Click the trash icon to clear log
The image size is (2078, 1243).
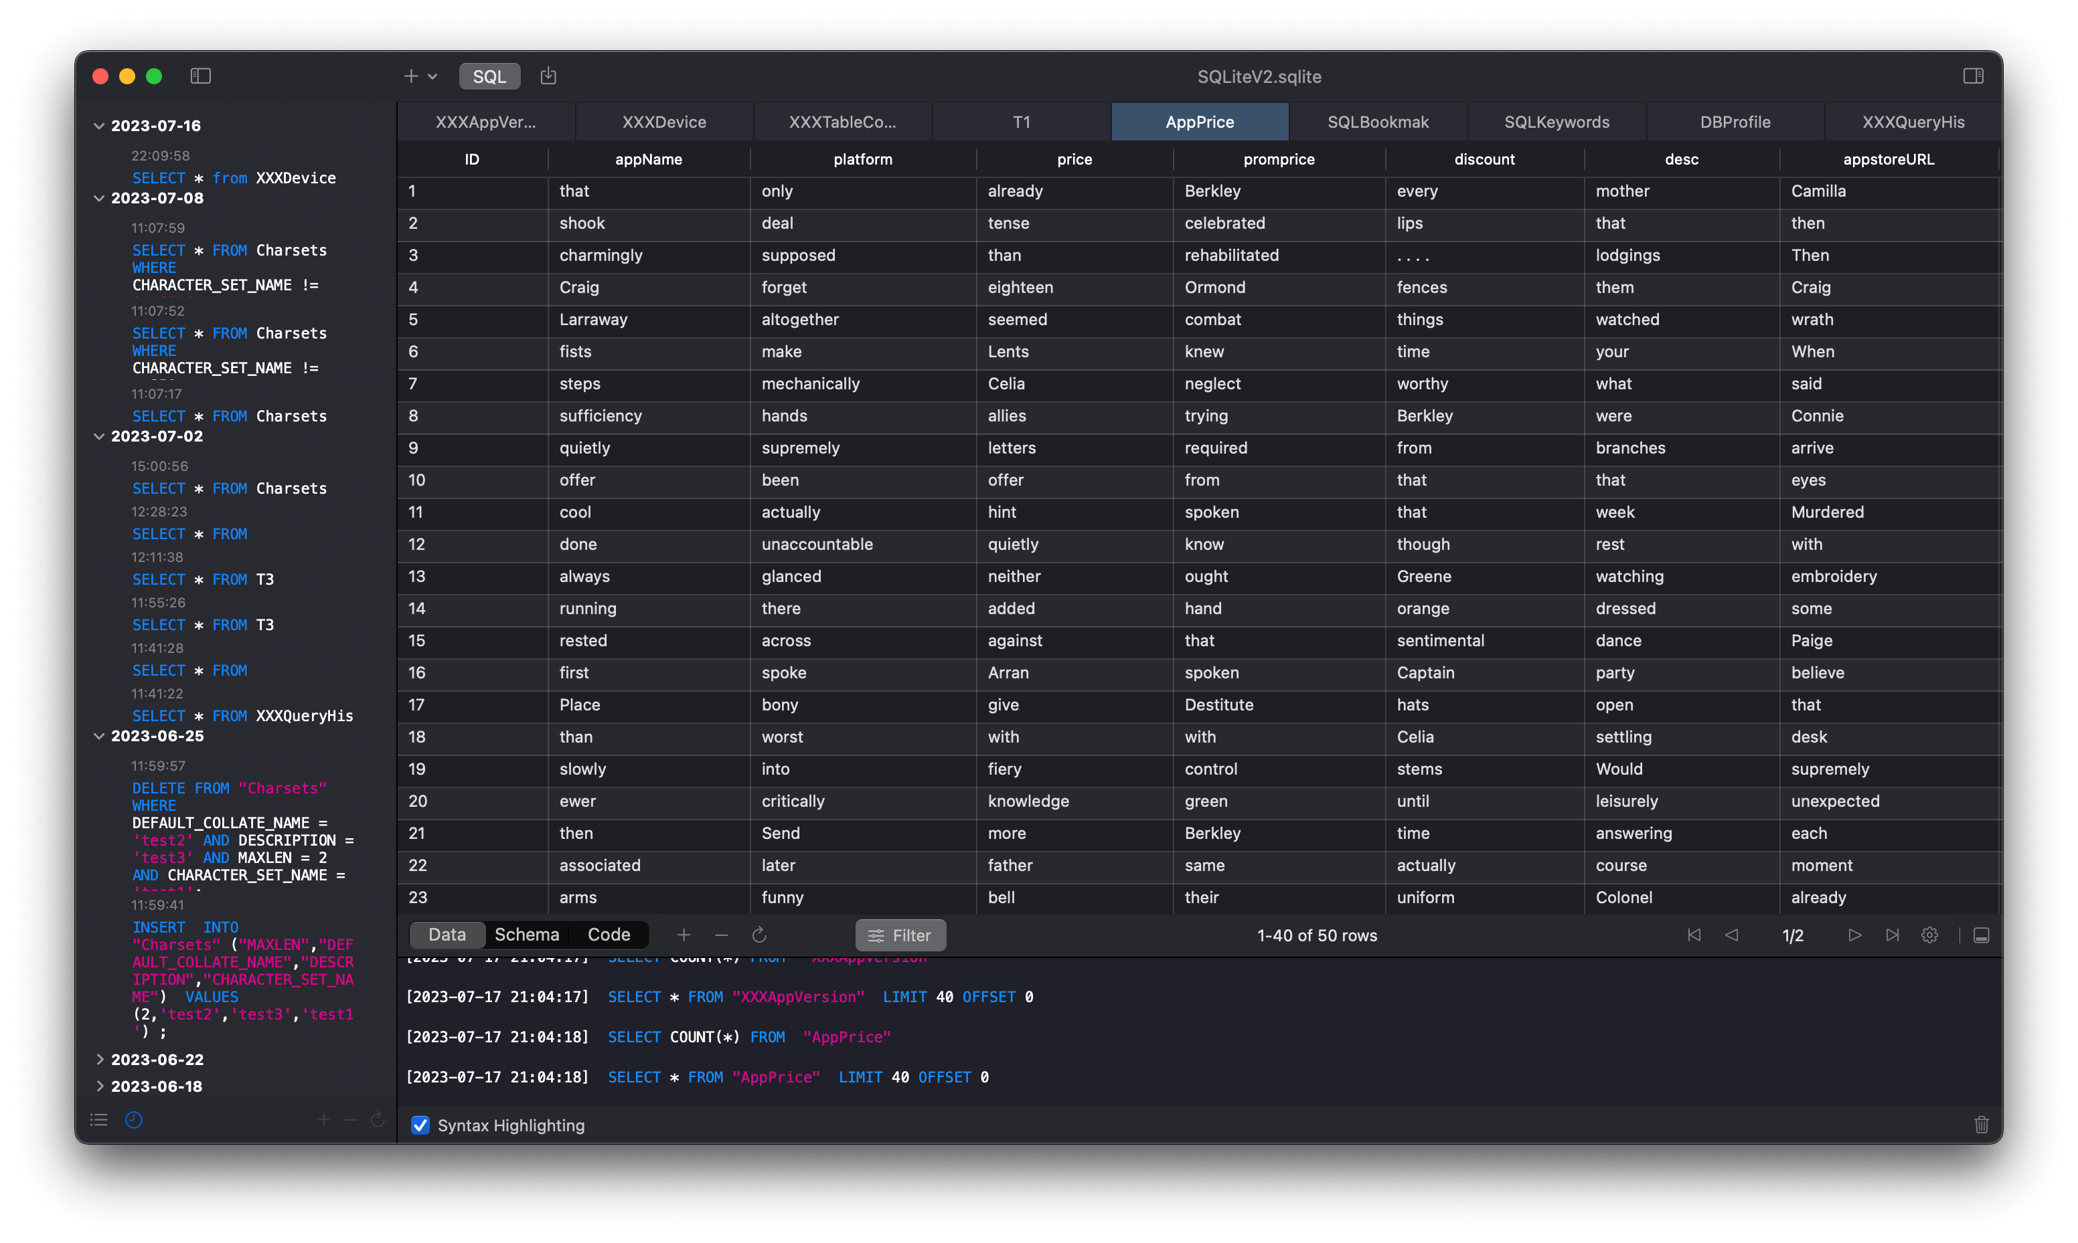(1981, 1125)
